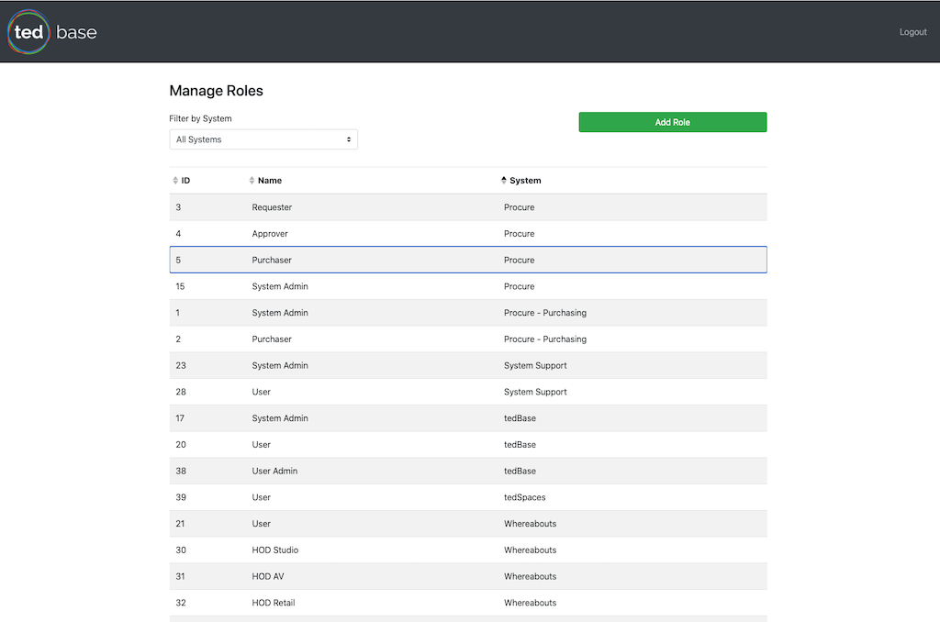Click the Add Role button
This screenshot has height=622, width=940.
(672, 122)
